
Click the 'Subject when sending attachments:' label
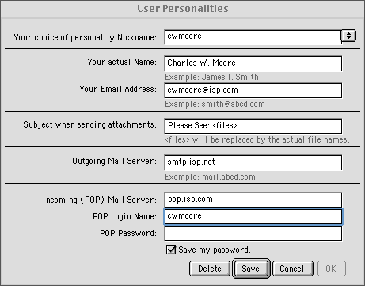point(89,124)
